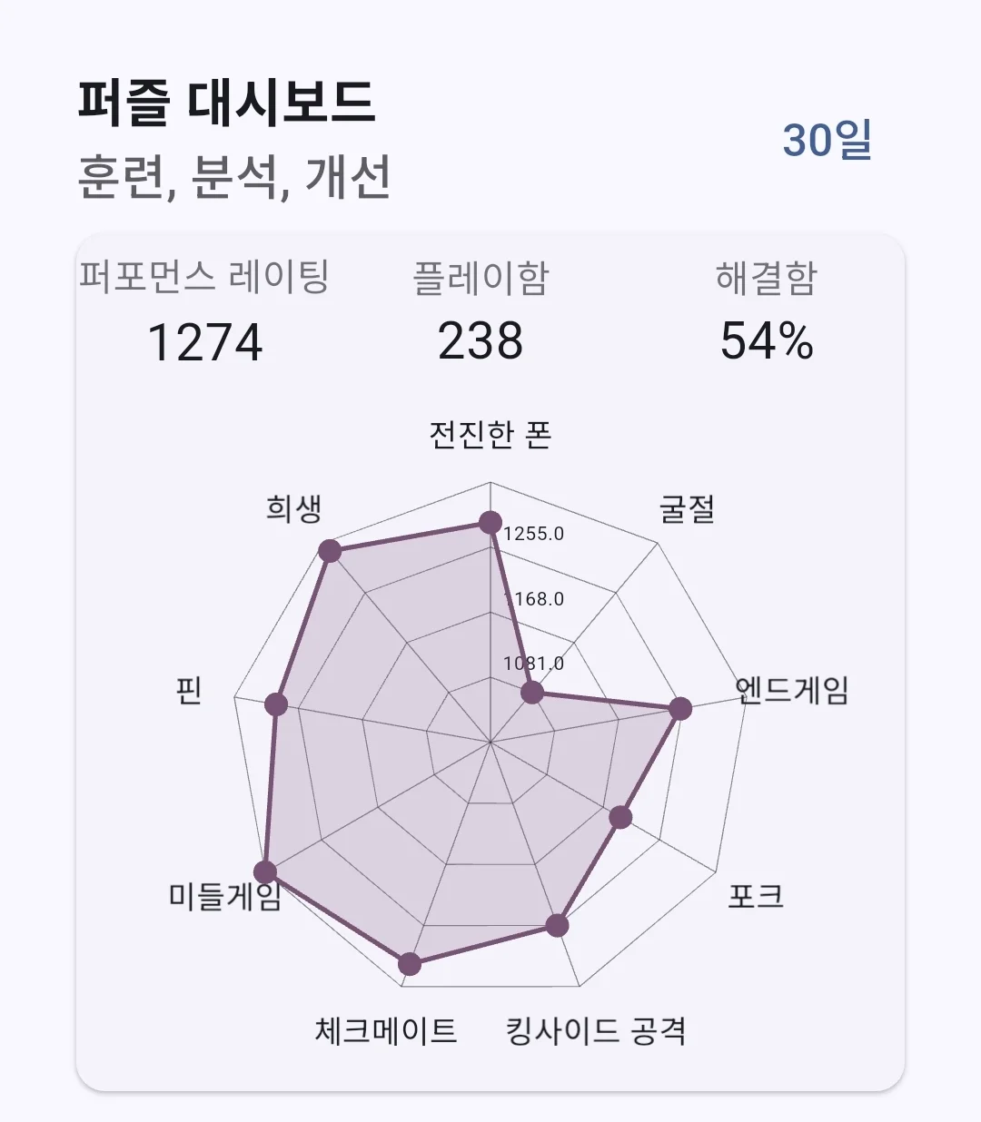Click the 1255.0 axis tick label
This screenshot has width=981, height=1122.
[x=534, y=534]
